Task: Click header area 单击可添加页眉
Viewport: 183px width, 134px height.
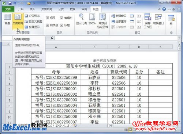Action: (x=105, y=61)
